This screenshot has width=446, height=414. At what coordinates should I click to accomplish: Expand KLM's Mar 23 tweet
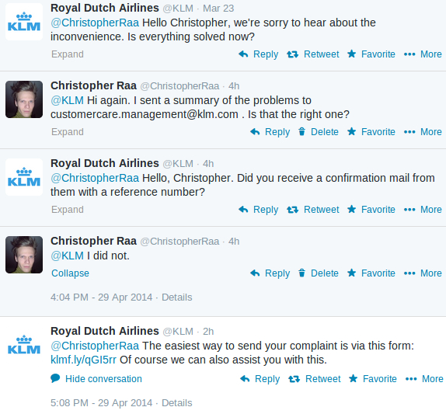(x=68, y=54)
